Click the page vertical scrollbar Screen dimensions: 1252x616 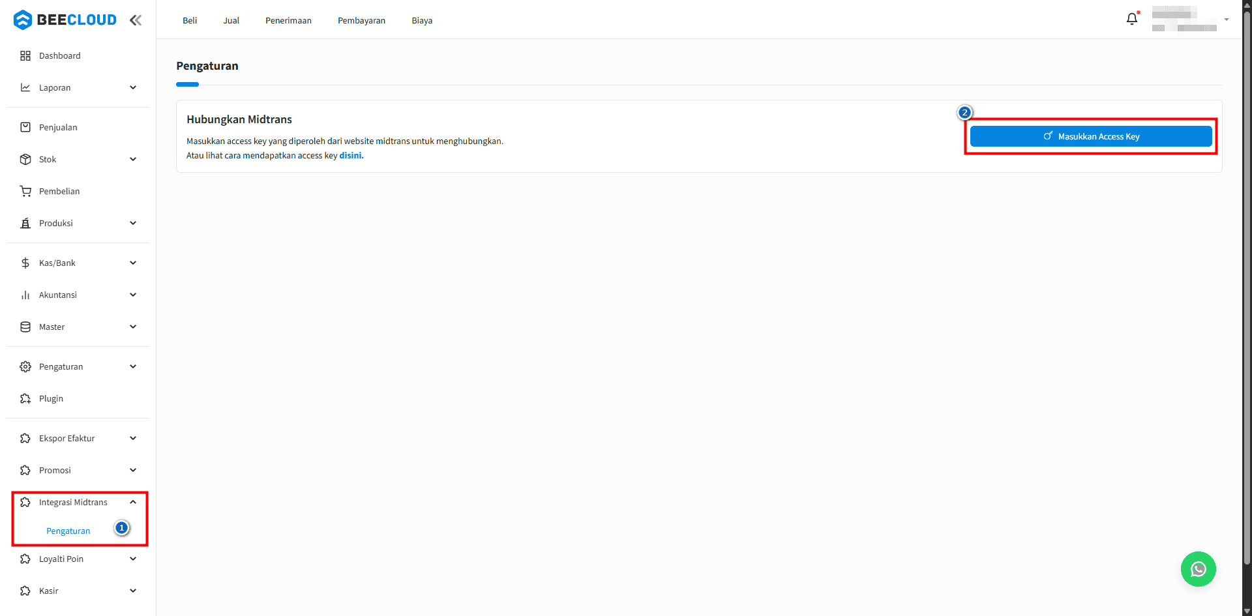tap(1247, 308)
